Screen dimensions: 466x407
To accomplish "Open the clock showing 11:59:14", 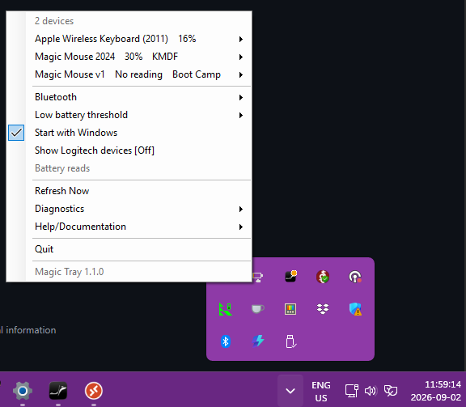I will (x=436, y=391).
